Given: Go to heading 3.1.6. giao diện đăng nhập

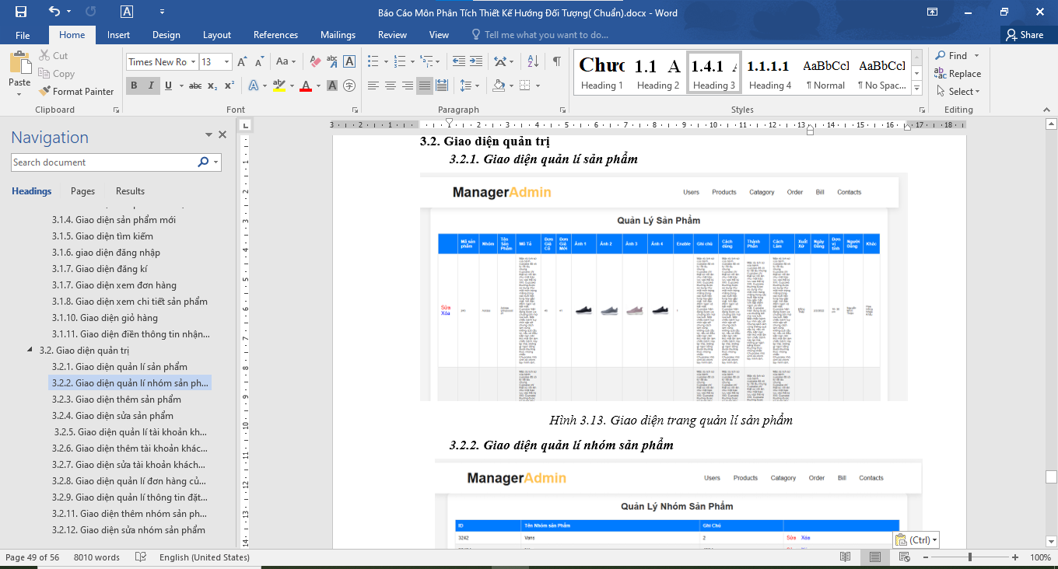Looking at the screenshot, I should click(106, 253).
